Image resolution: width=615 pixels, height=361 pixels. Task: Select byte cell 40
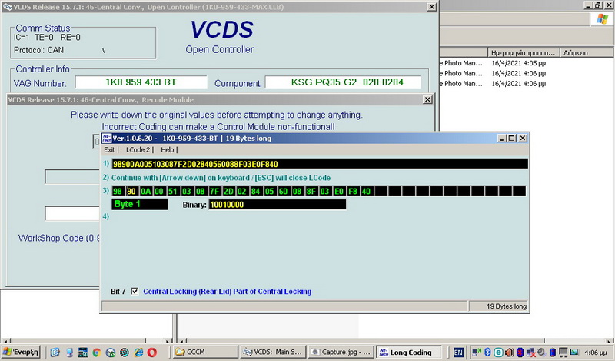[x=366, y=191]
